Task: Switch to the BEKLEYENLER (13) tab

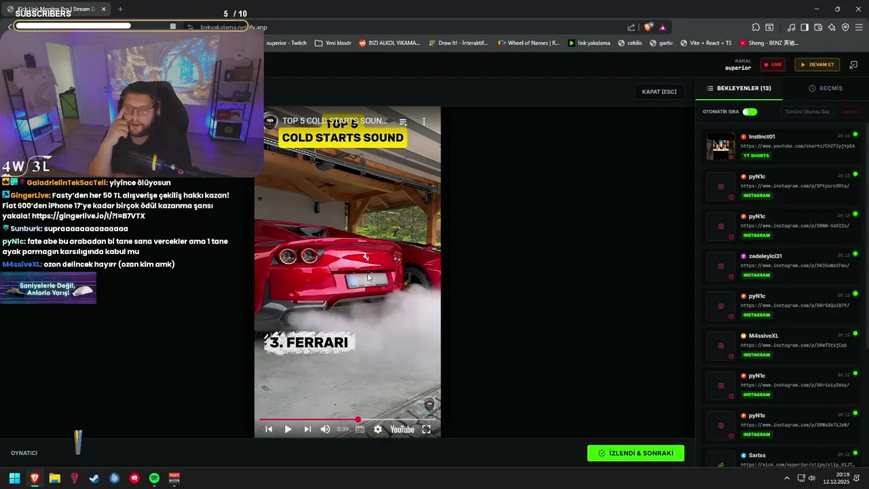Action: pos(739,88)
